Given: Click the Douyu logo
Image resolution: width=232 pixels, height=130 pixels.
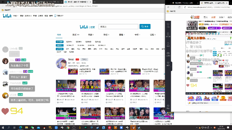Looking at the screenshot, I should tap(195, 17).
